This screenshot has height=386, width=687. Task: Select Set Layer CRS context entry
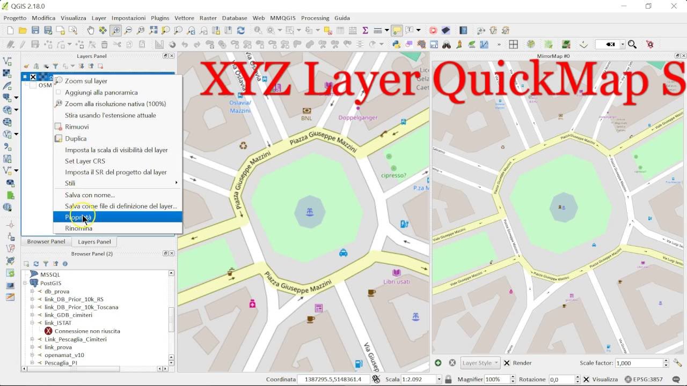tap(118, 161)
